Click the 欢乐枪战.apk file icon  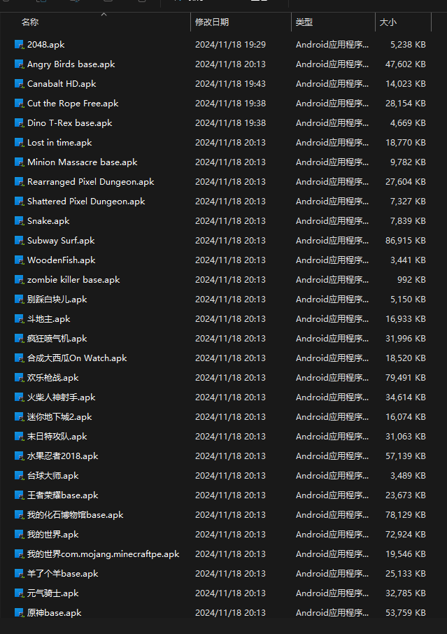20,378
